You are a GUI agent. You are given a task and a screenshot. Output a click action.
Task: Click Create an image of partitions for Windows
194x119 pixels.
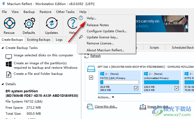point(46,65)
